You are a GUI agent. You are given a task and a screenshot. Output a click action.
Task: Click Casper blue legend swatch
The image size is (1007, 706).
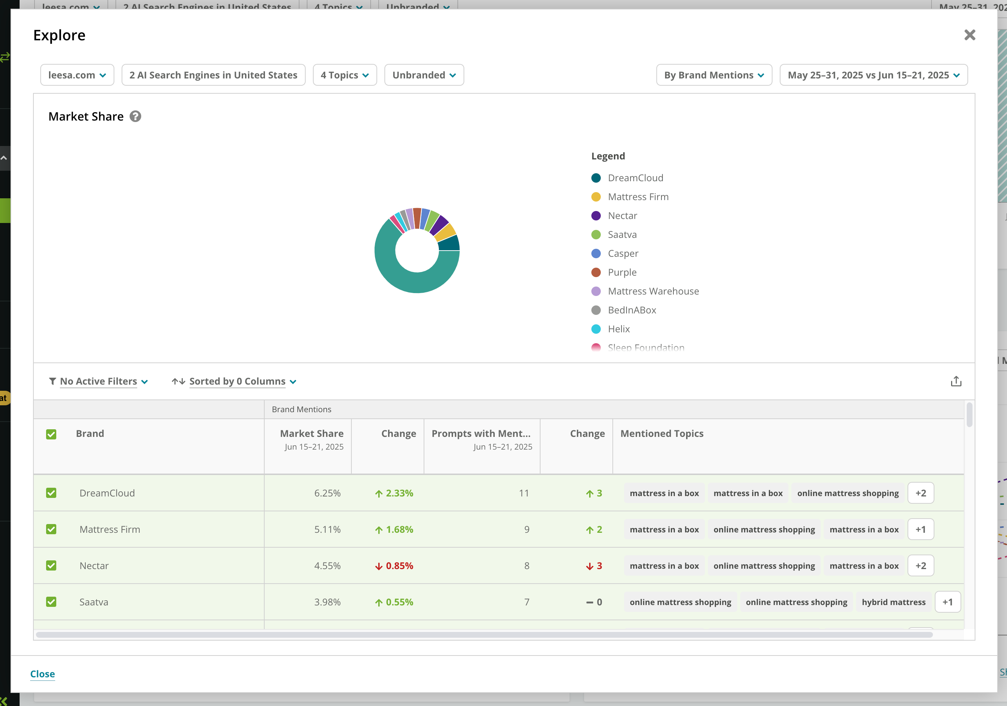click(x=596, y=253)
